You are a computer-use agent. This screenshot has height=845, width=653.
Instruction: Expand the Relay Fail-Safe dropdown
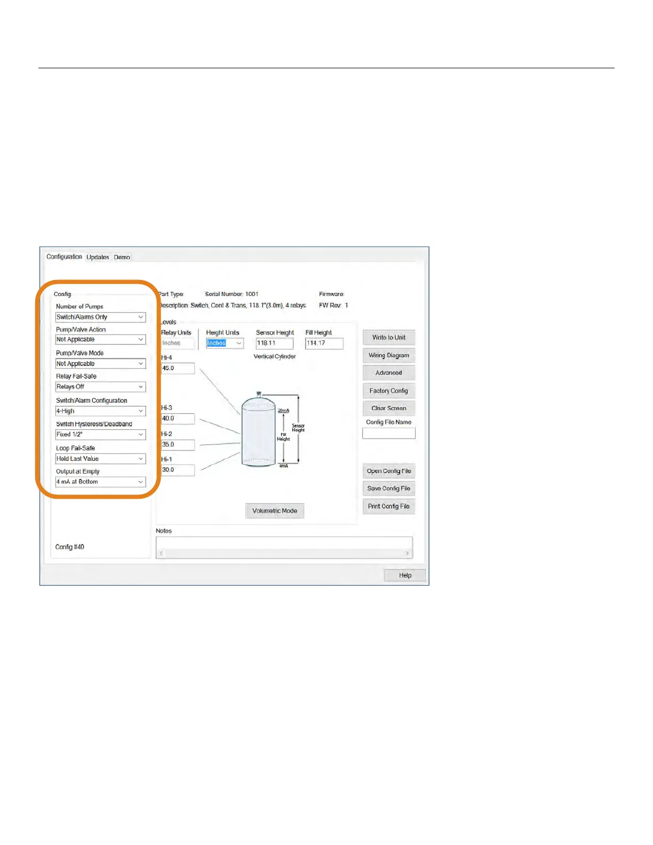tap(100, 387)
